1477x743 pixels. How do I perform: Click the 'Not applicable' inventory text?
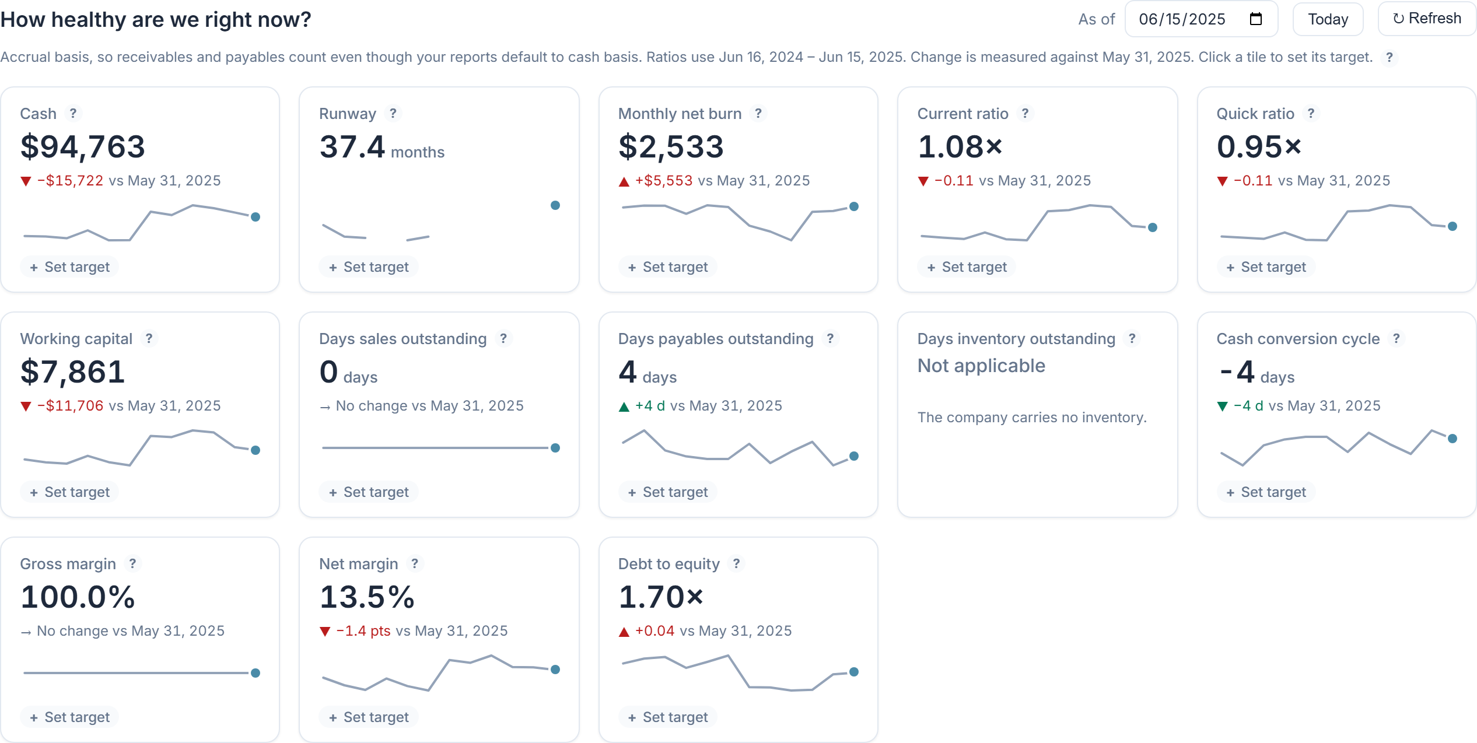981,366
